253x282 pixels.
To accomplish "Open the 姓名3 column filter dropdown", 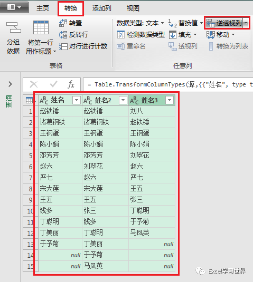I will pos(170,100).
